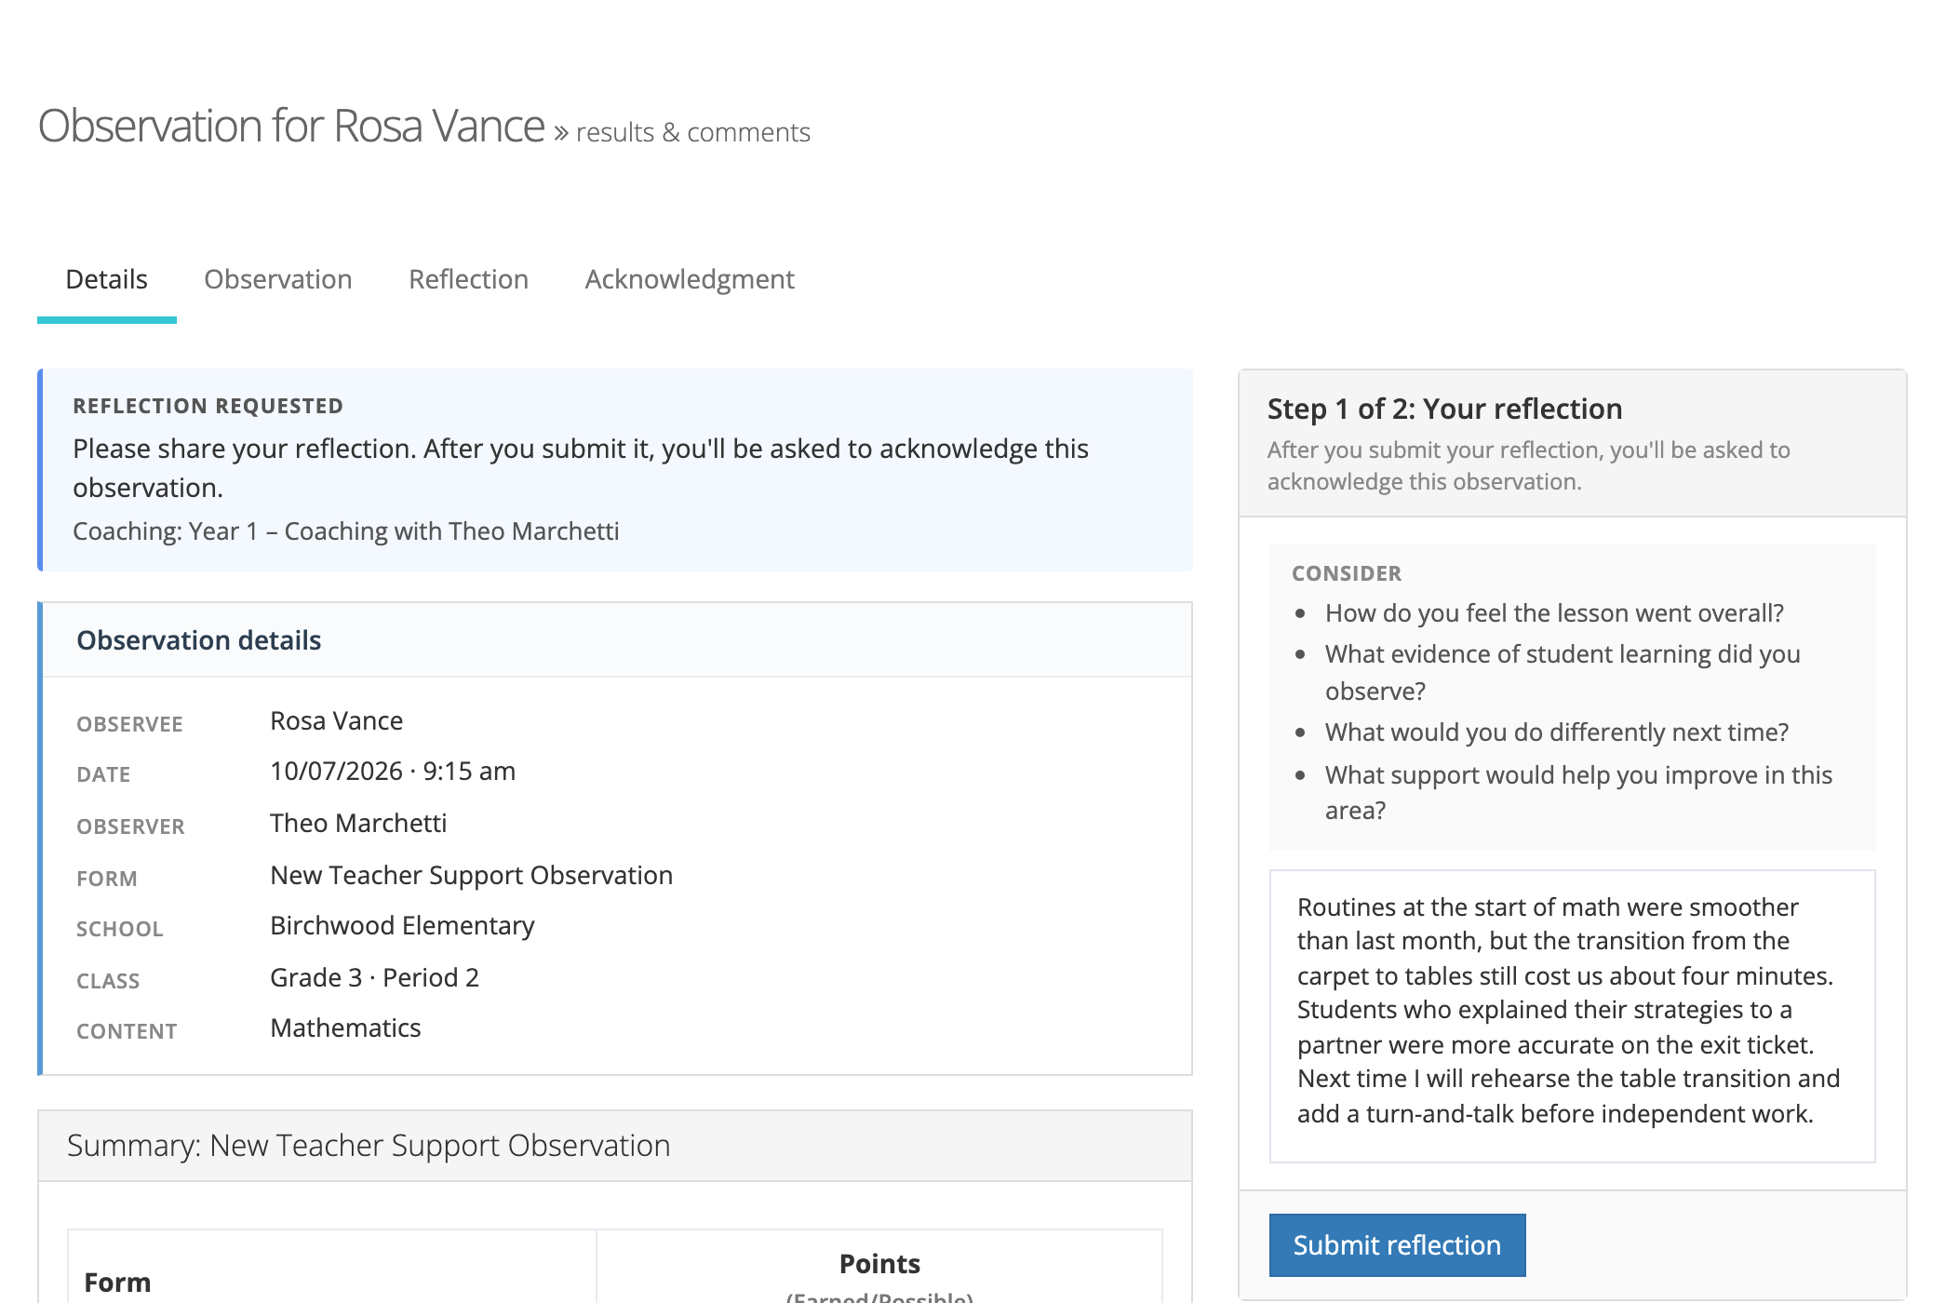This screenshot has width=1945, height=1303.
Task: Click the 'DATE' field label
Action: [x=103, y=774]
